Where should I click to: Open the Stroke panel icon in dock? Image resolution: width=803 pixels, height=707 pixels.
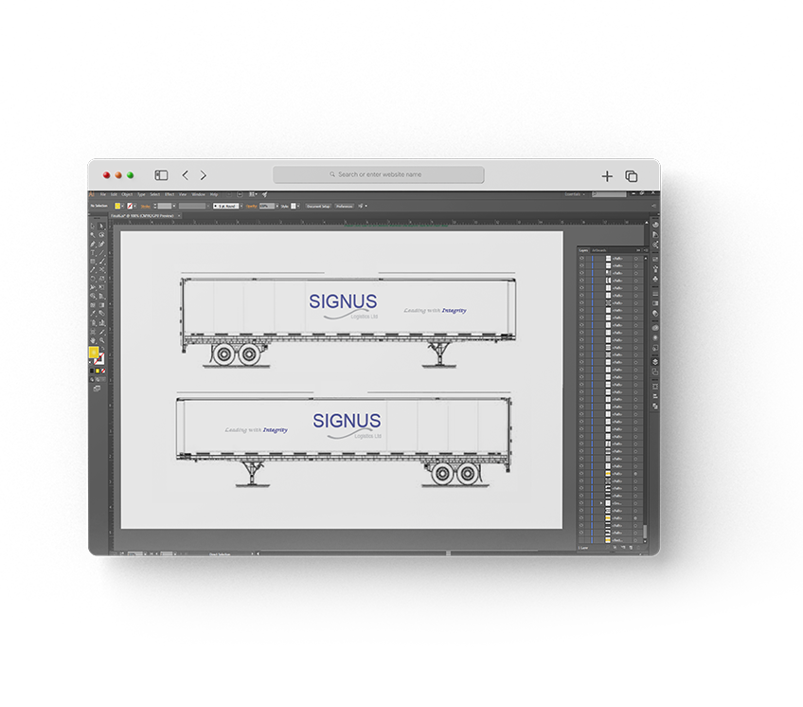tap(655, 294)
